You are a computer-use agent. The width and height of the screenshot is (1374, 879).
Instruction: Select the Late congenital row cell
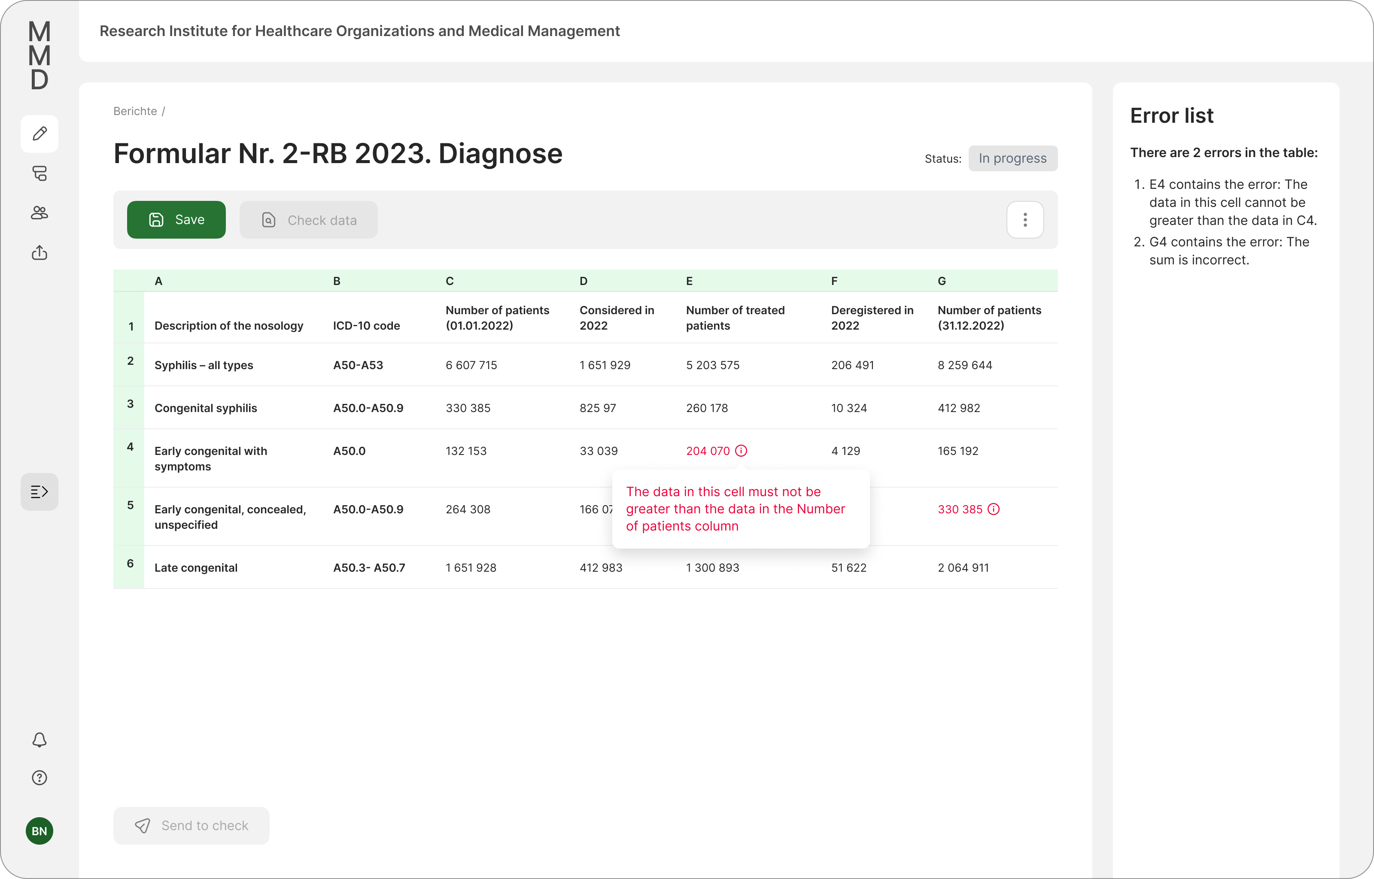point(196,567)
